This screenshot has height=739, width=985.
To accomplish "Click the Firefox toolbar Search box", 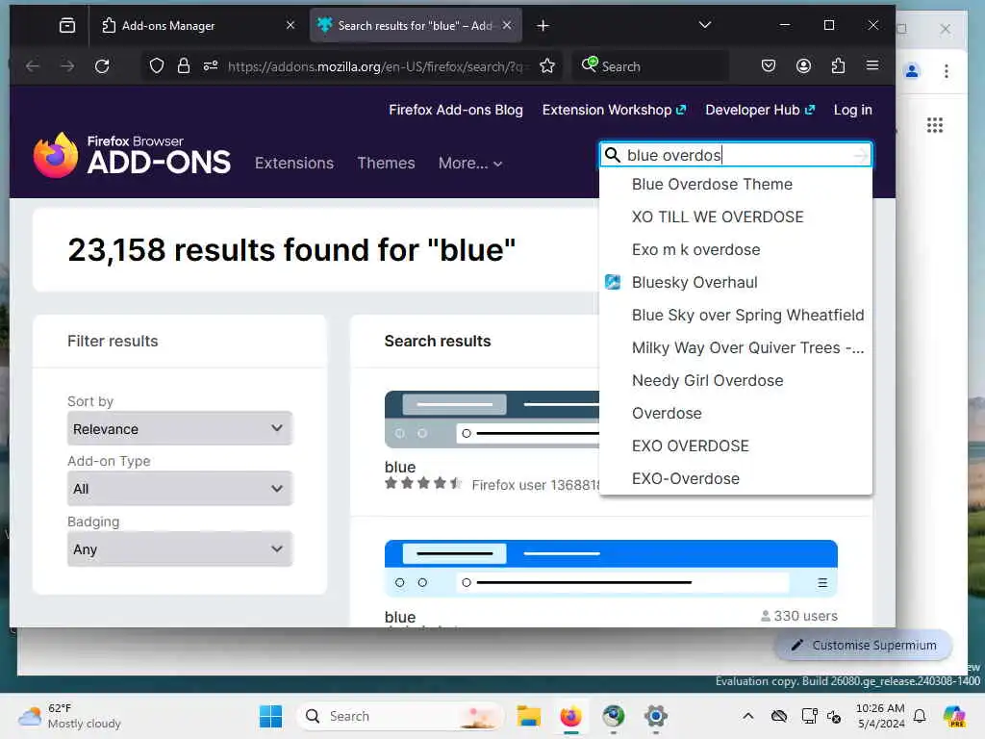I will pos(651,66).
